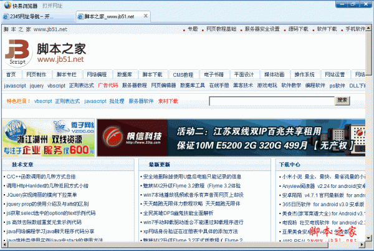Click the 枫信科技 server rental banner

pos(231,138)
